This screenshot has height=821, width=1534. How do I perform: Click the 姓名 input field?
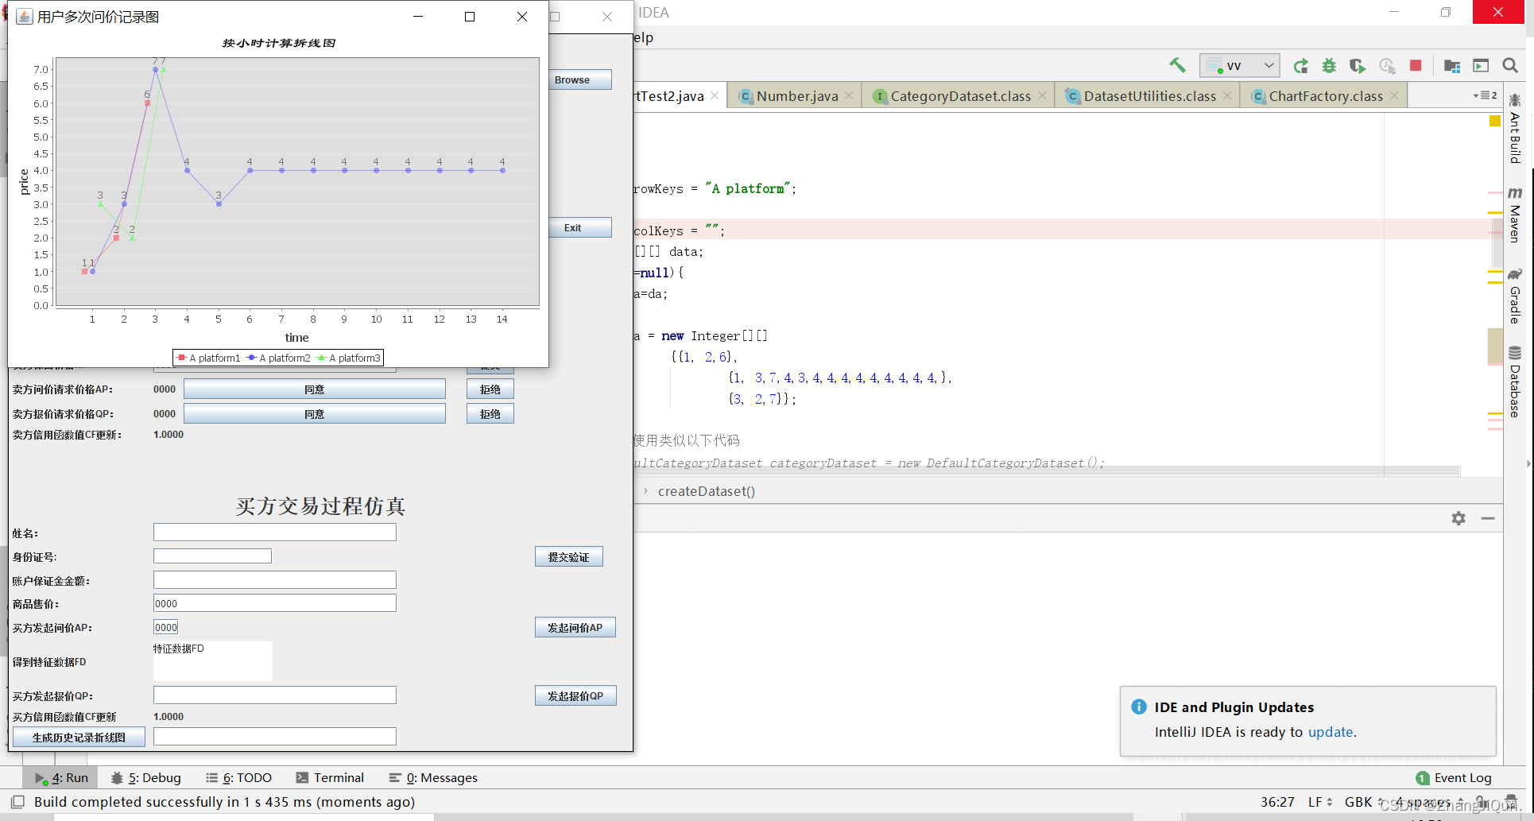[x=274, y=532]
